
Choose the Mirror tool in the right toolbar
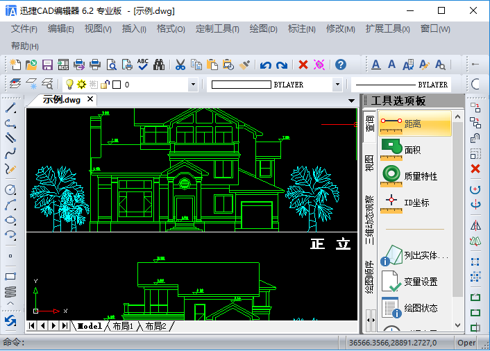pyautogui.click(x=475, y=225)
